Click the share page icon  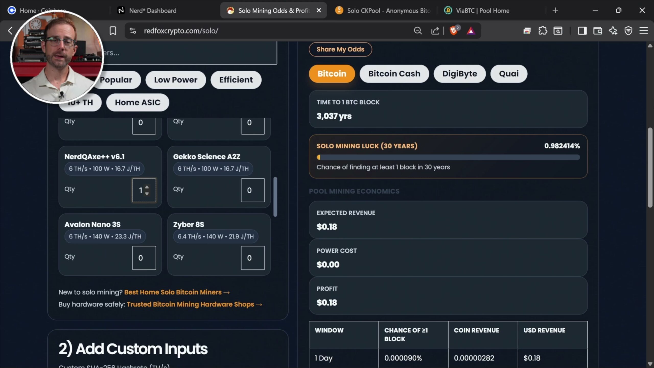435,31
